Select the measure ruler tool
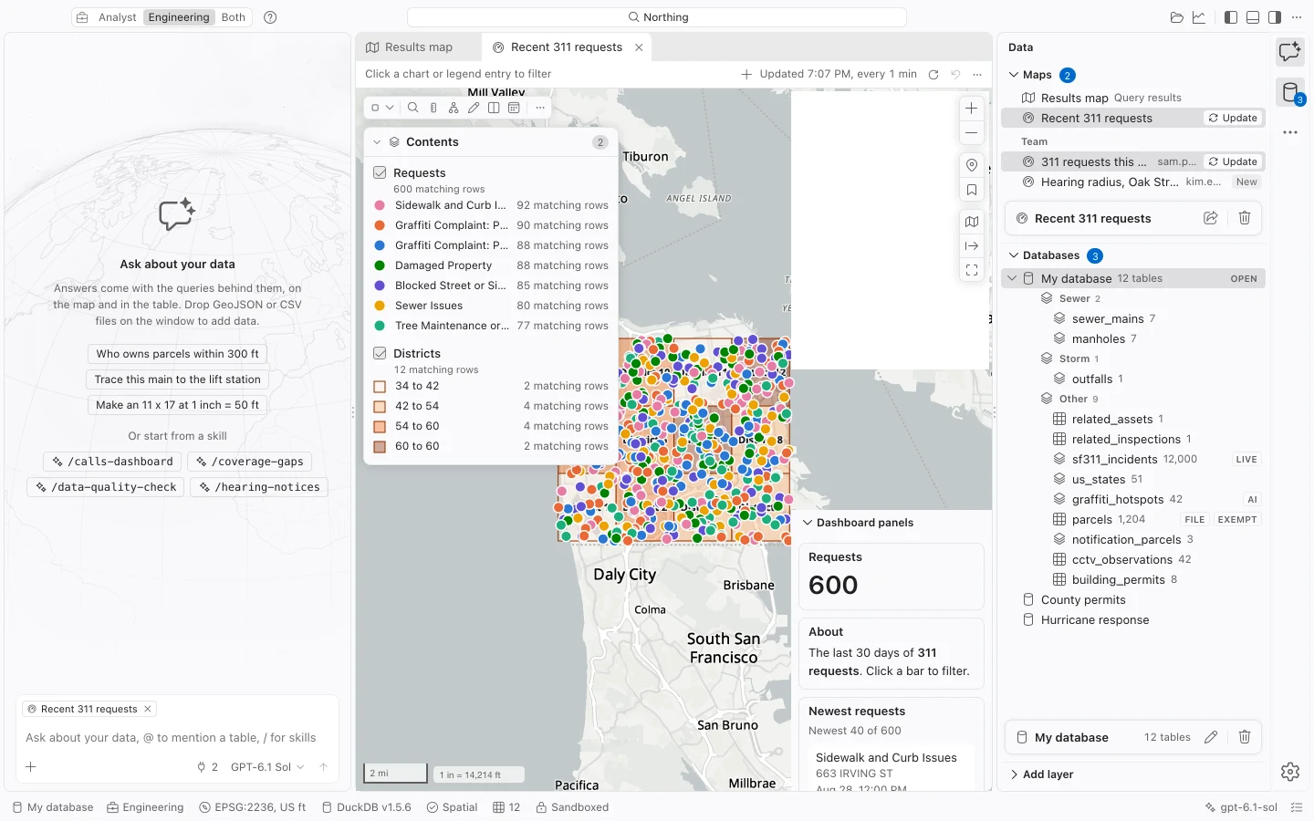The height and width of the screenshot is (821, 1314). tap(433, 108)
